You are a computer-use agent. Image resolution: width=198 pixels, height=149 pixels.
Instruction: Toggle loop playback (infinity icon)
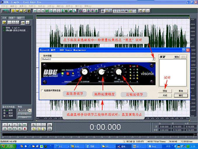[25, 125]
